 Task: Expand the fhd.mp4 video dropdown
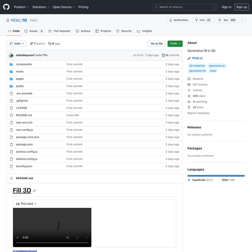click(x=27, y=204)
